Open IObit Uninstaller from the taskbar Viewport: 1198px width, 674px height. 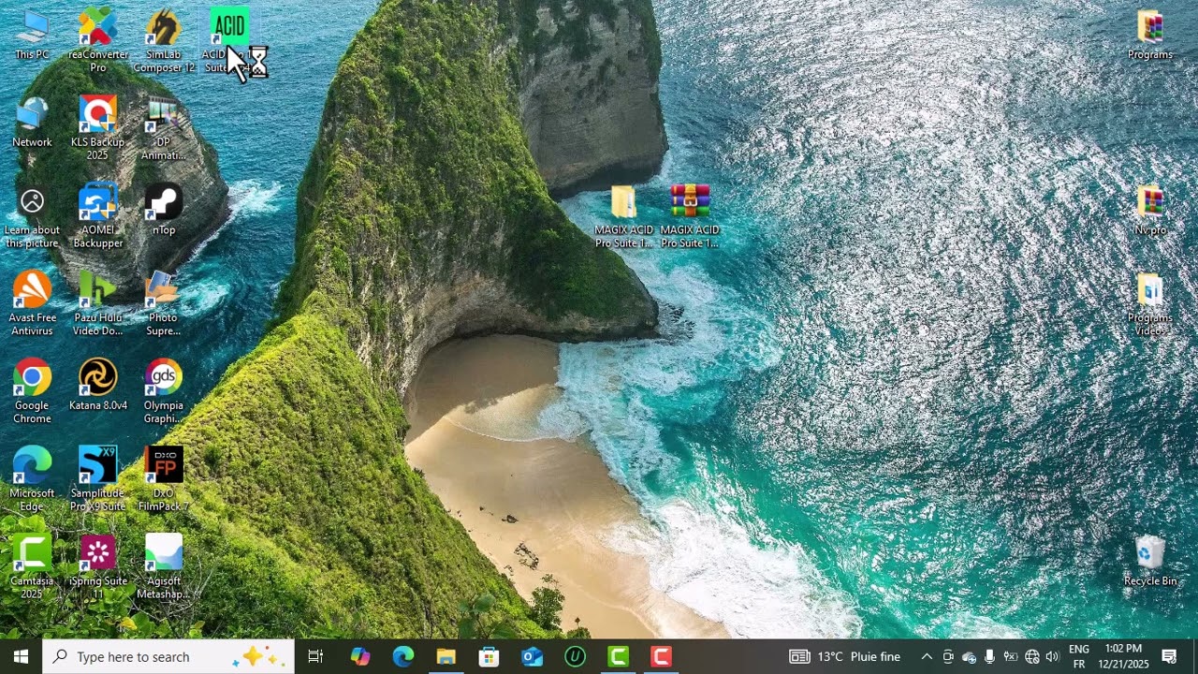pyautogui.click(x=576, y=656)
